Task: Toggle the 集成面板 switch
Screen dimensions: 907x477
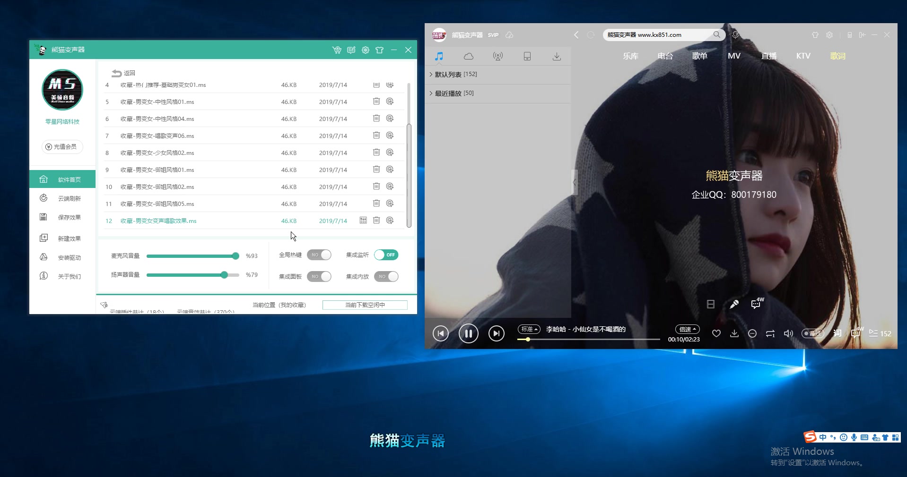Action: (x=319, y=277)
